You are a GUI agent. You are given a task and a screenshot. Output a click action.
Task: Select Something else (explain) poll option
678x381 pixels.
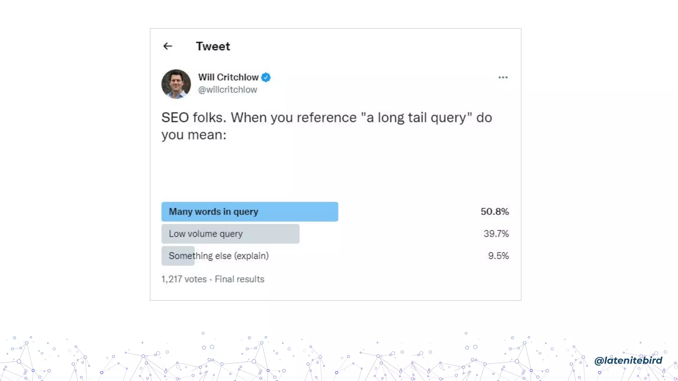pos(218,256)
